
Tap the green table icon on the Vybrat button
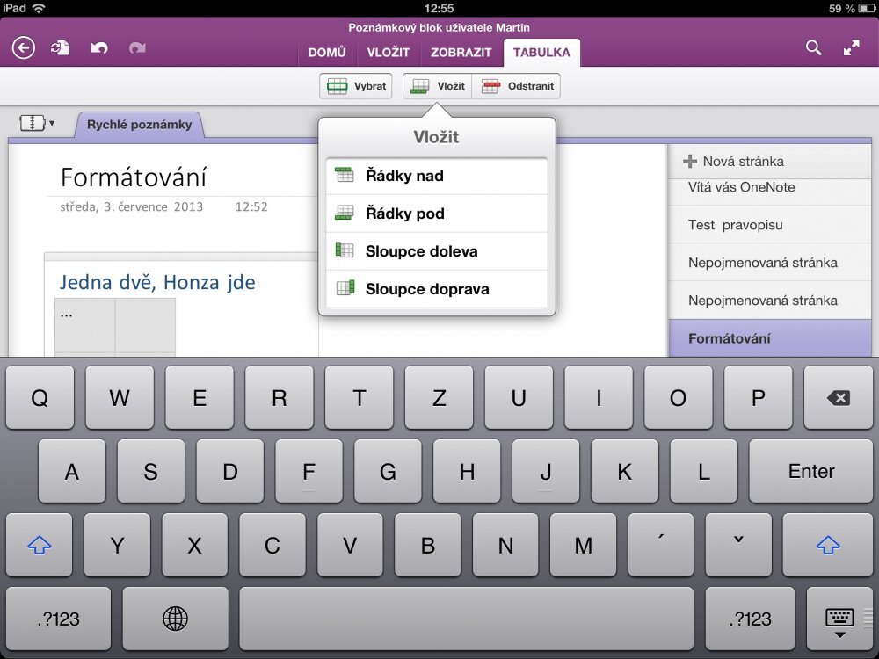tap(337, 86)
